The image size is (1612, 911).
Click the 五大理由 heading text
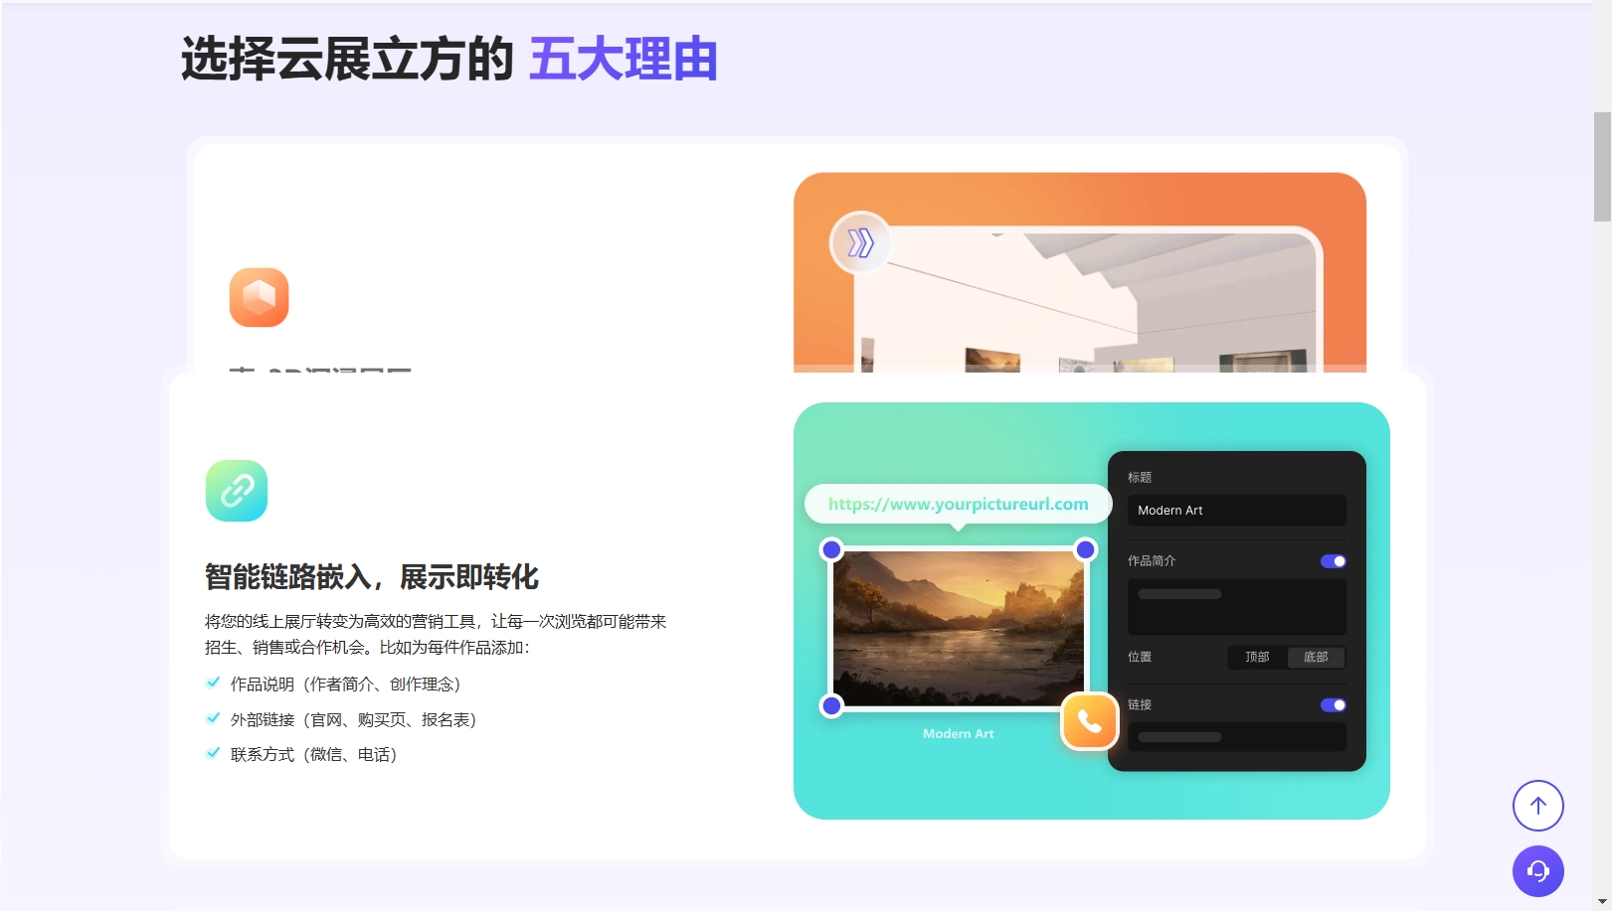coord(625,61)
